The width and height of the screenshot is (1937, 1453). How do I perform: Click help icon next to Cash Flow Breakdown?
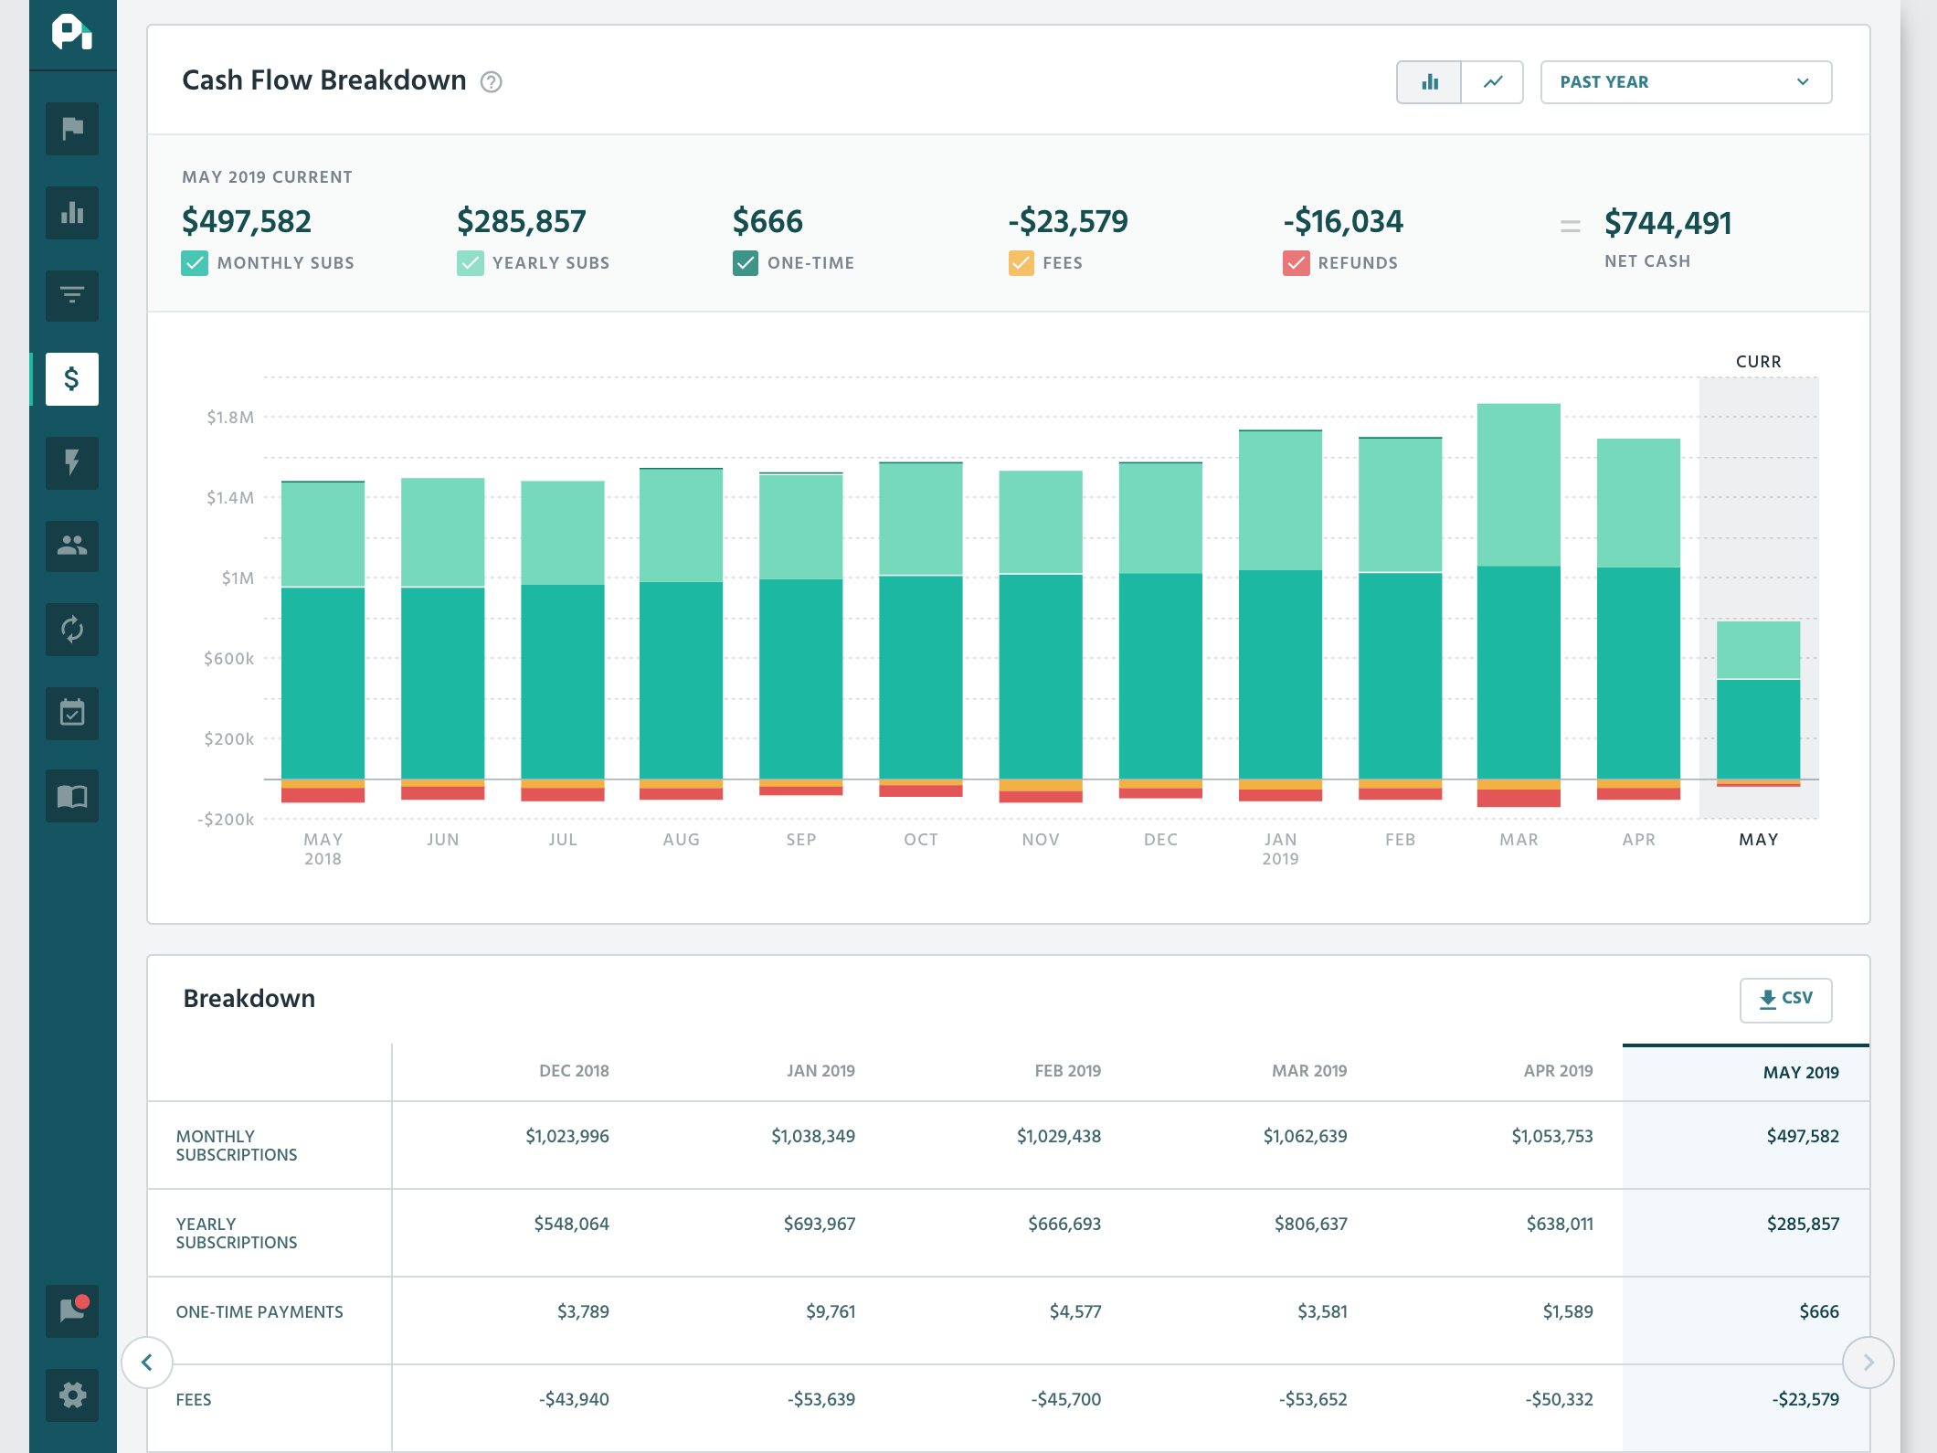pos(492,82)
